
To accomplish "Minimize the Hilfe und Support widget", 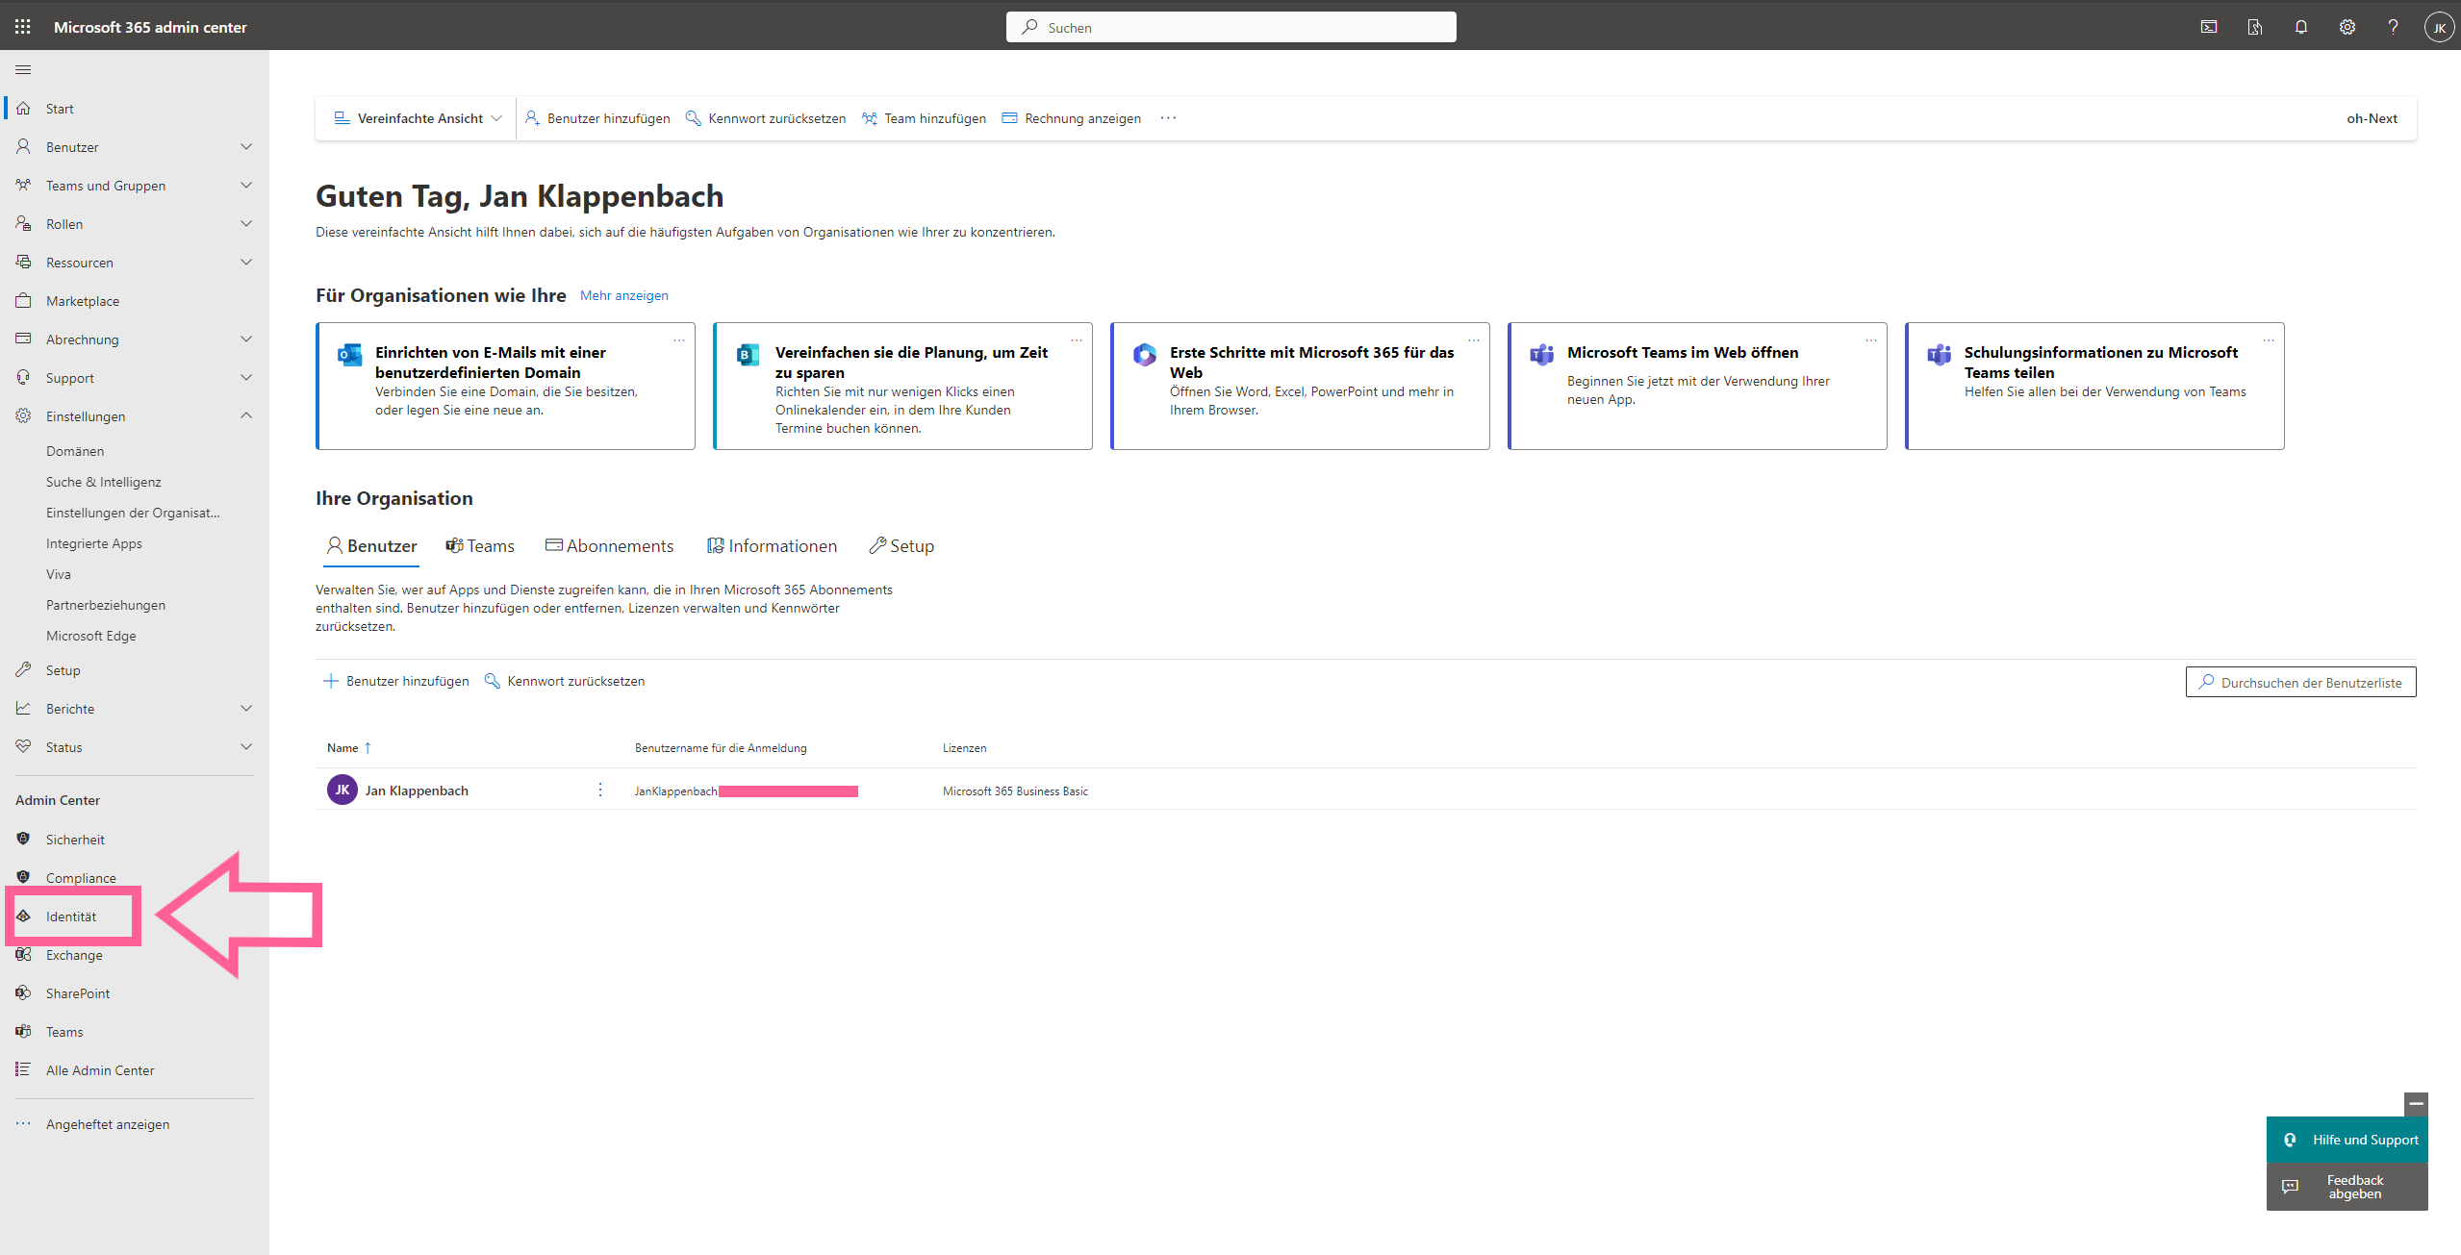I will [x=2416, y=1104].
